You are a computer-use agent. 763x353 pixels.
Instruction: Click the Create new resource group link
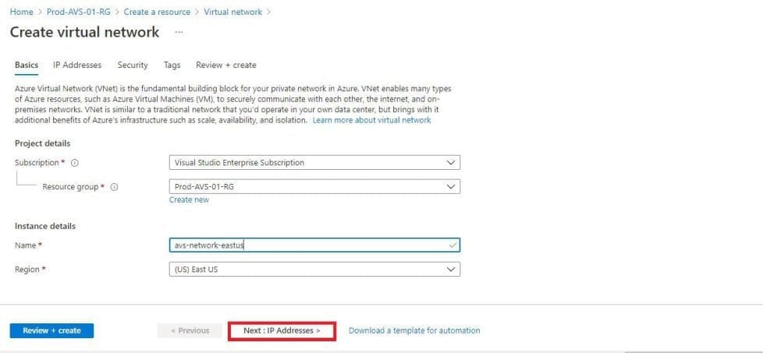(x=189, y=200)
